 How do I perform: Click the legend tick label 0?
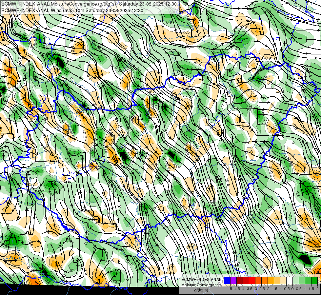point(292,289)
